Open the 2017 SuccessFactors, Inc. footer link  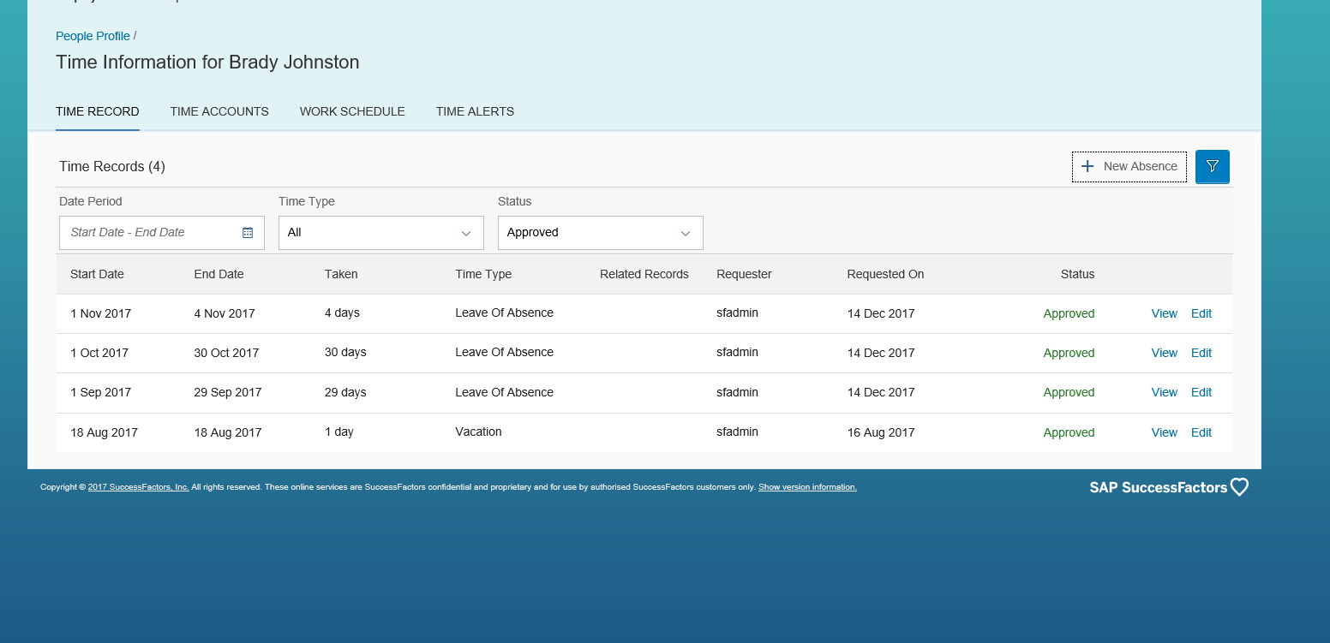[x=138, y=487]
